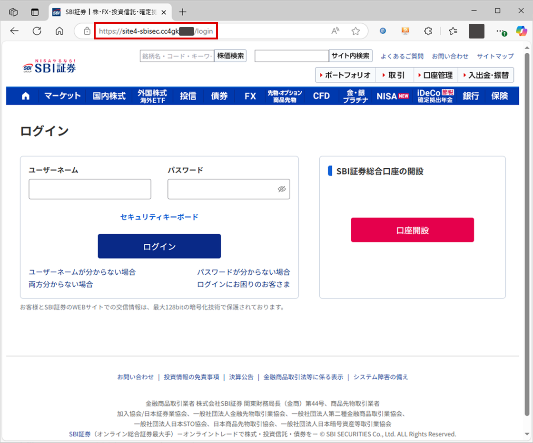Open the footer SBI証券 link
Image resolution: width=533 pixels, height=443 pixels.
click(x=80, y=434)
